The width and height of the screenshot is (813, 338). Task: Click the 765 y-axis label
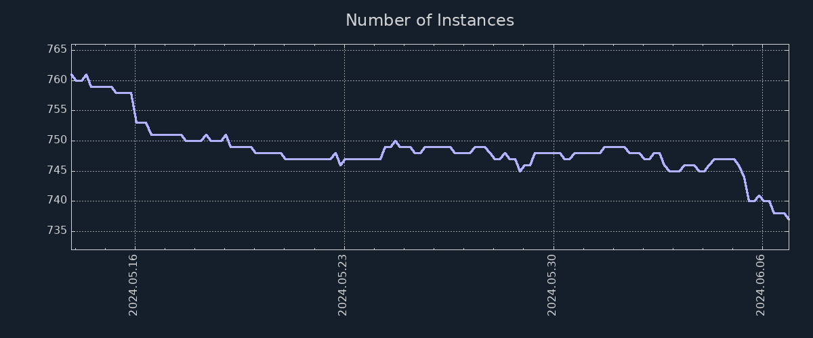[57, 50]
